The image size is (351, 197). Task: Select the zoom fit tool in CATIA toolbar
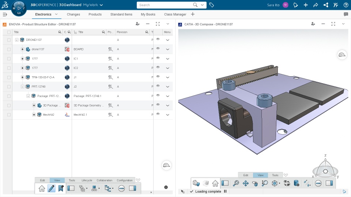[x=236, y=184]
